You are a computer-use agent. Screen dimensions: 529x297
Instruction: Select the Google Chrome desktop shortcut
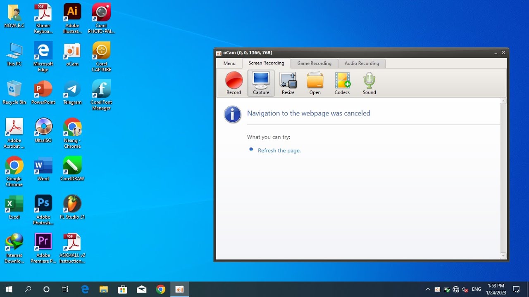pyautogui.click(x=14, y=172)
